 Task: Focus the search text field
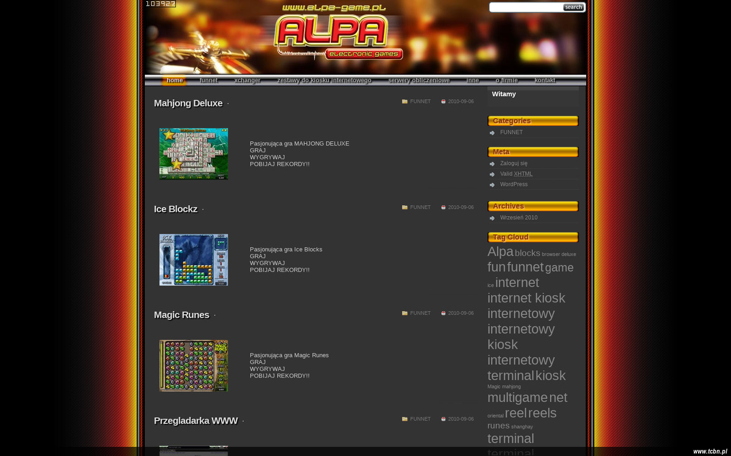pos(526,7)
